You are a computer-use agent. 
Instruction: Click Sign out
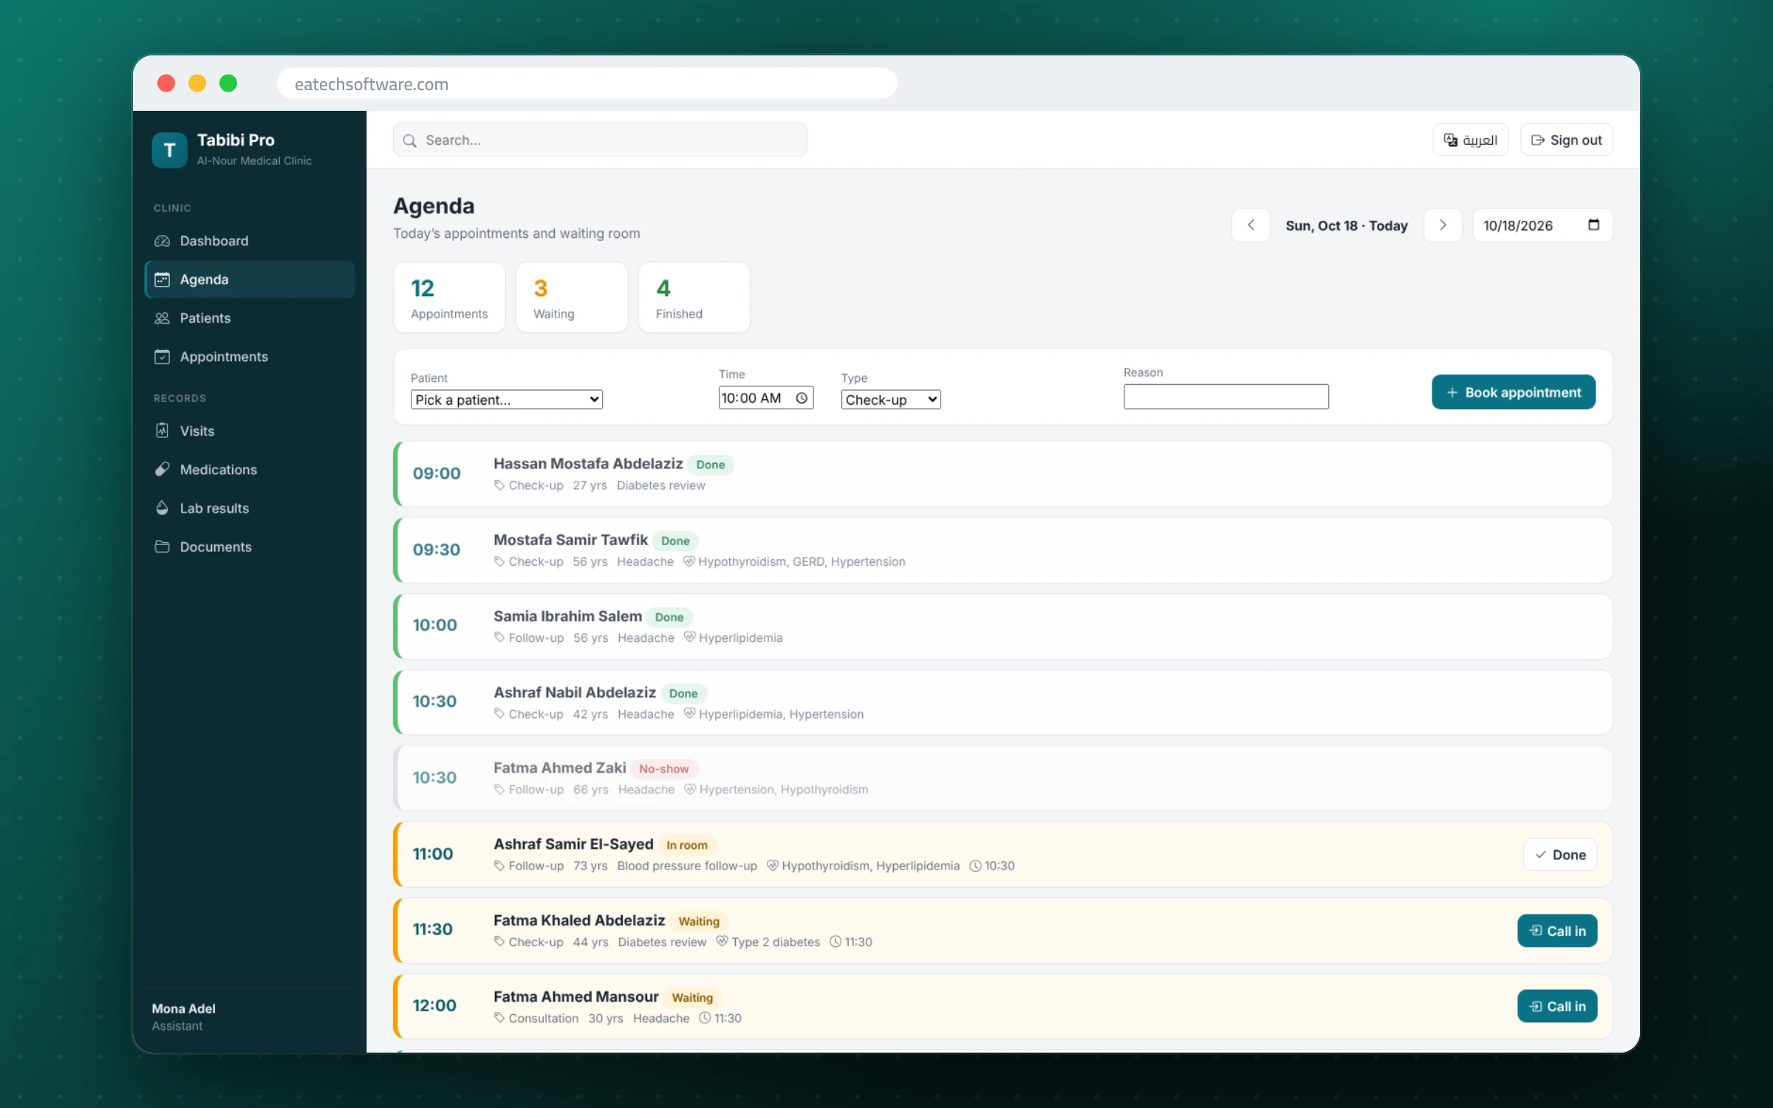pos(1566,140)
